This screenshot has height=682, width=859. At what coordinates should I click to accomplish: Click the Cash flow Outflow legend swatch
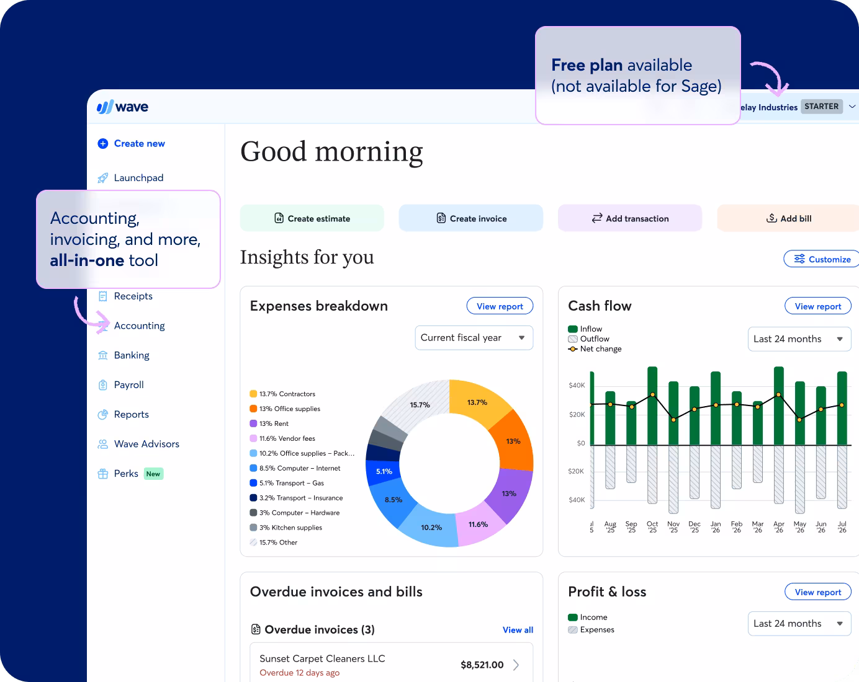pyautogui.click(x=573, y=339)
